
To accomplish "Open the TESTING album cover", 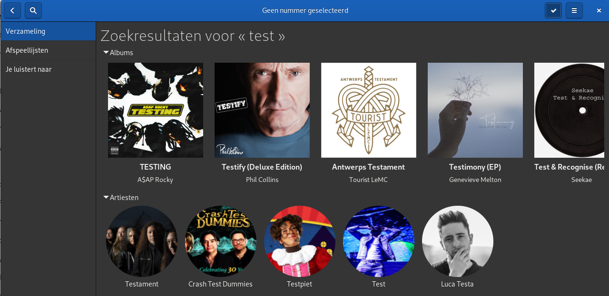I will coord(156,110).
